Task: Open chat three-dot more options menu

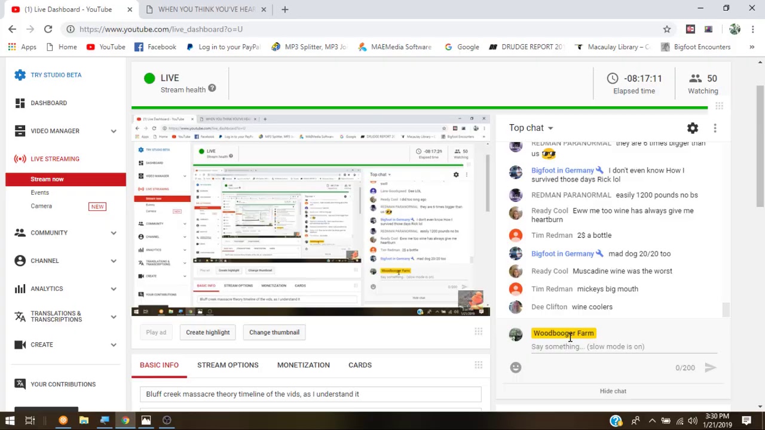Action: coord(715,128)
